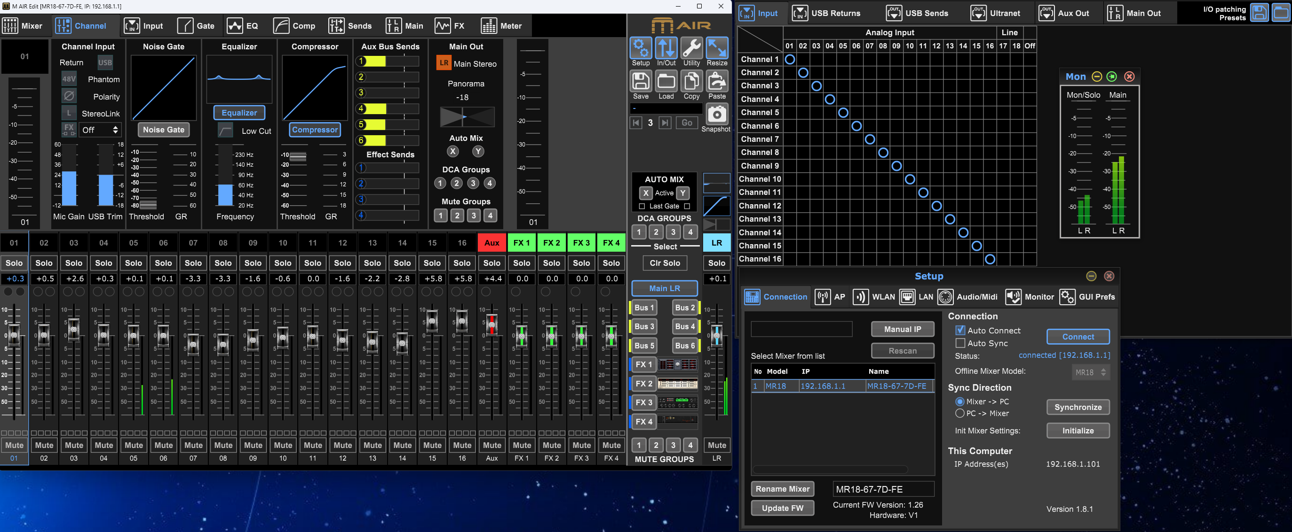Open the Mixer view tab
The height and width of the screenshot is (532, 1292).
click(23, 25)
